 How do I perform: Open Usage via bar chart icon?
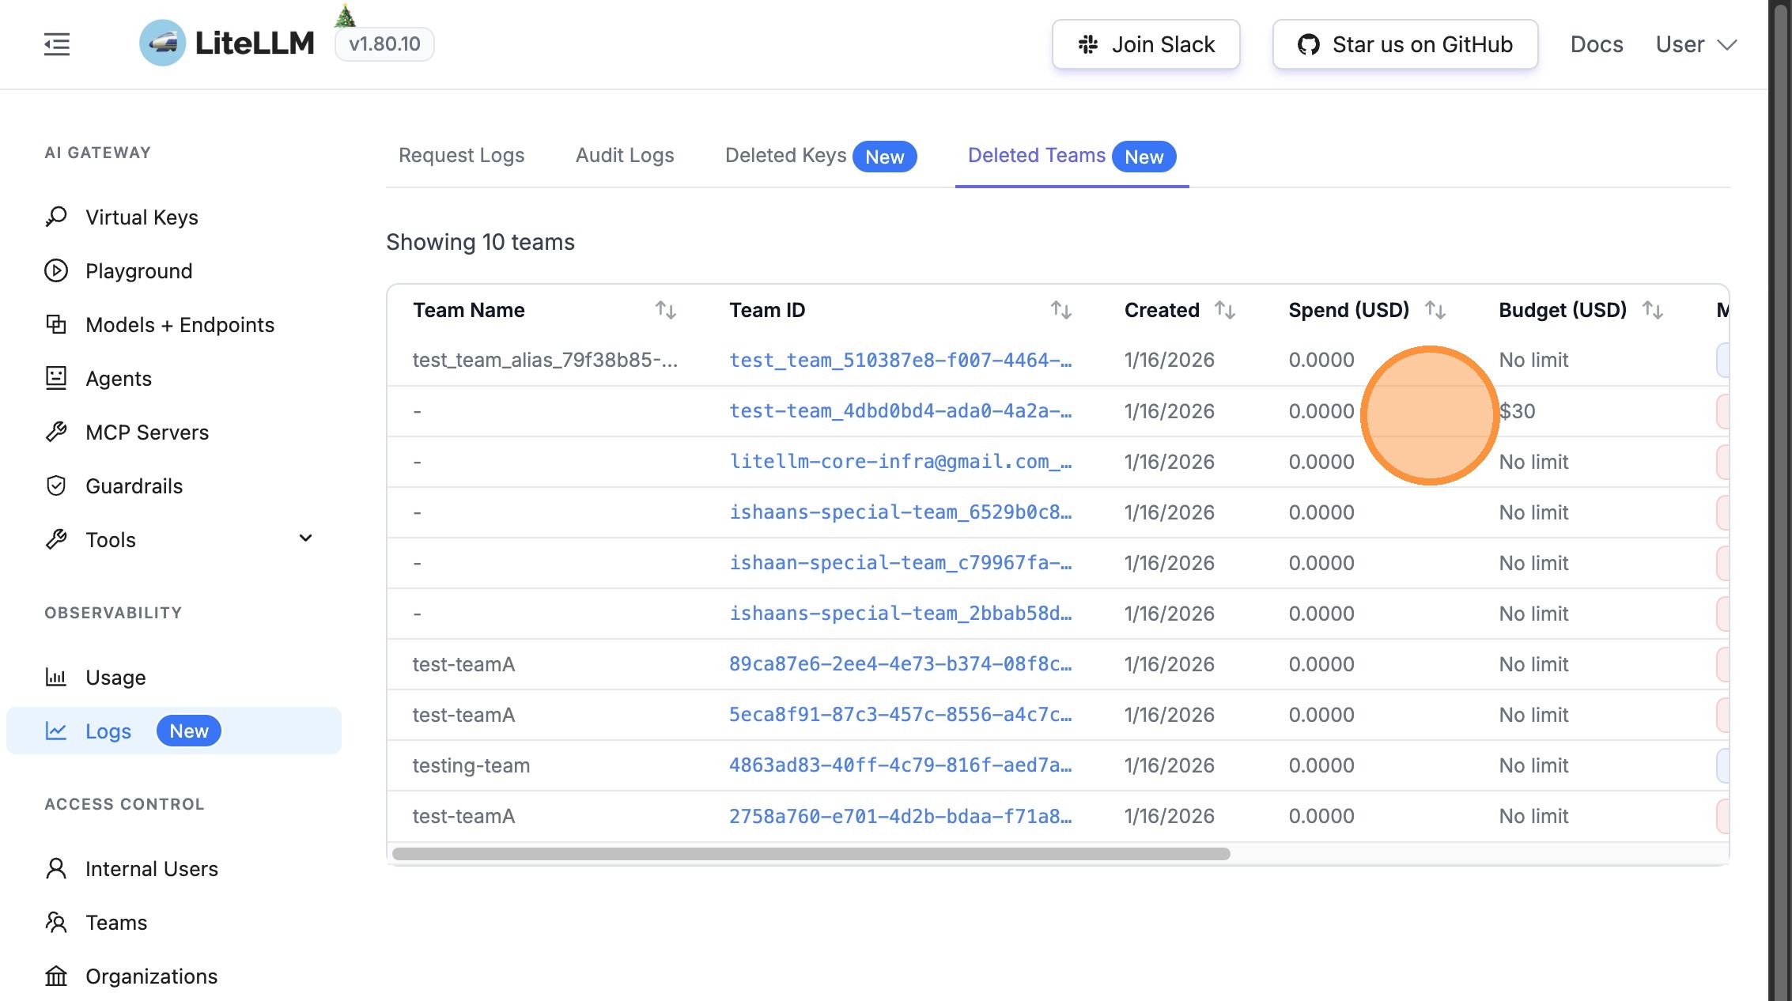(x=56, y=677)
